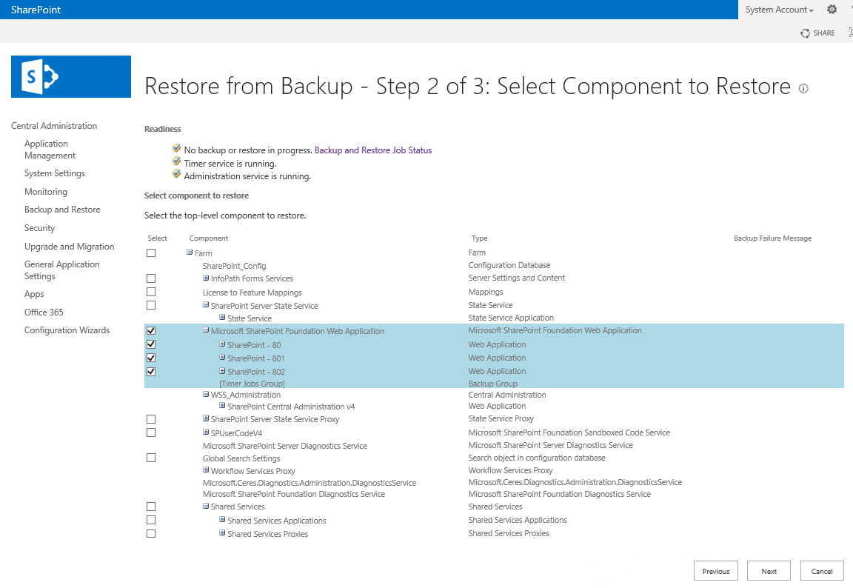The width and height of the screenshot is (853, 588).
Task: Uncheck the SharePoint - 801 checkbox
Action: (151, 358)
